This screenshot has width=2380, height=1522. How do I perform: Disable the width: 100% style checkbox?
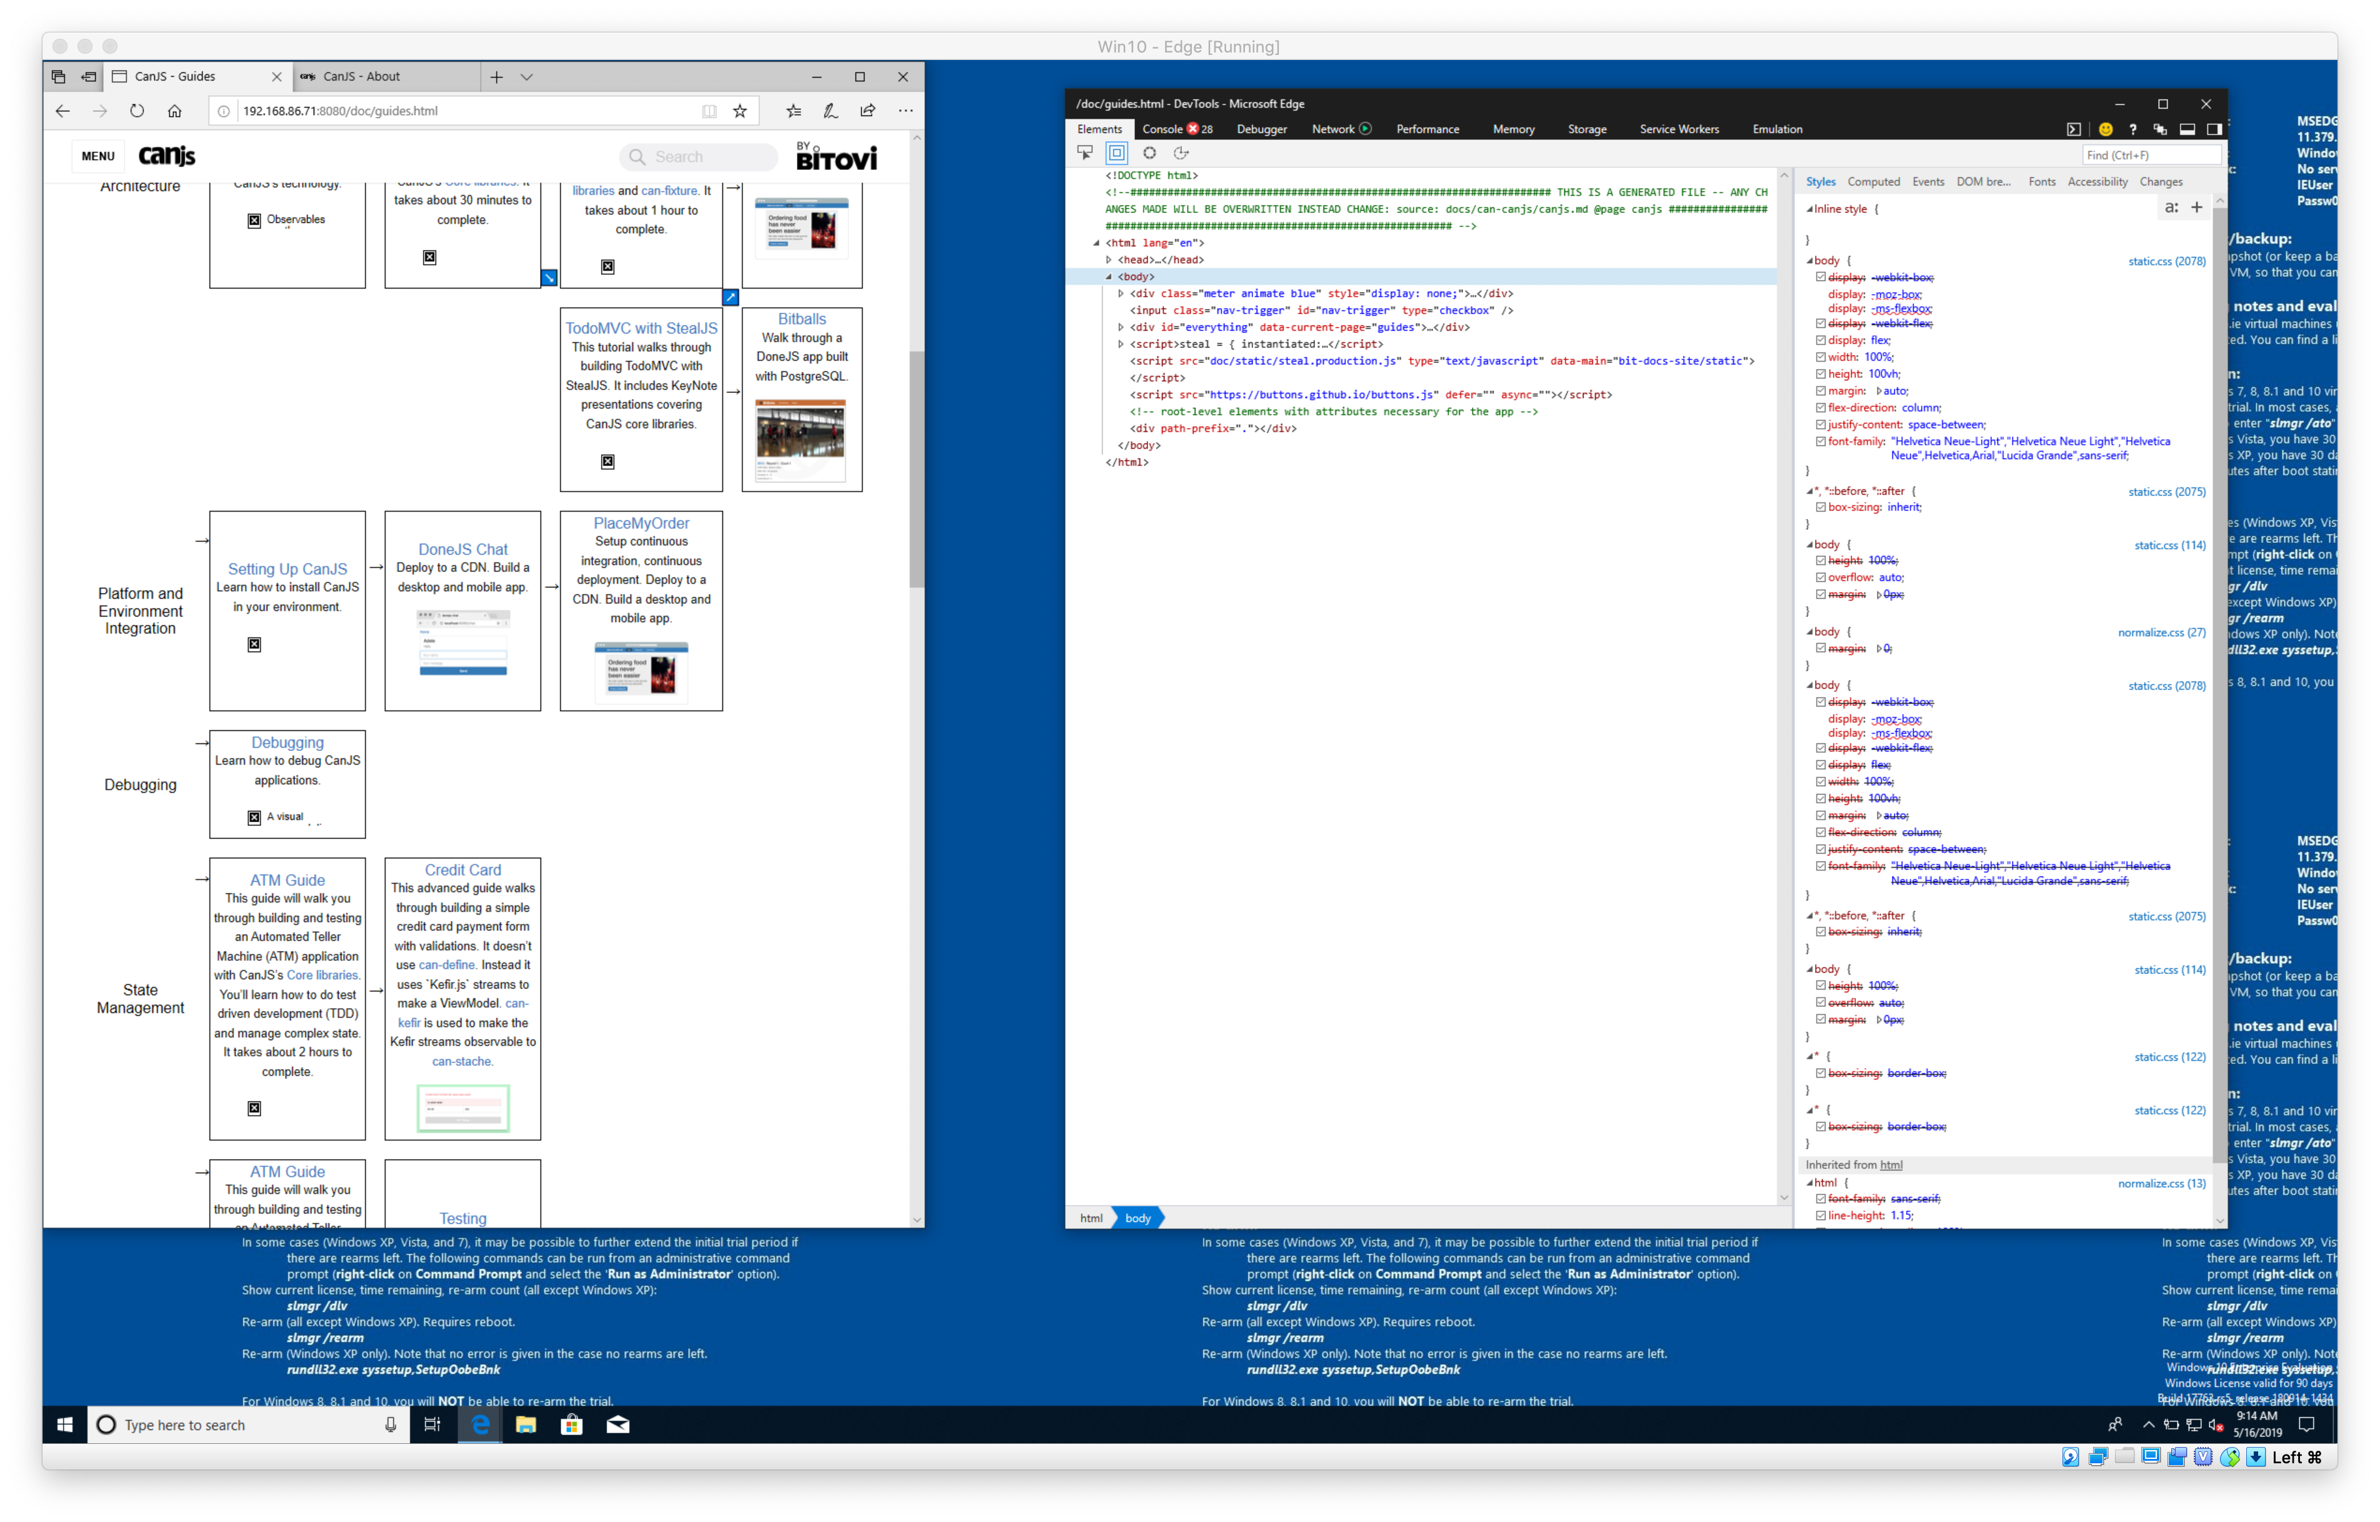[1821, 357]
